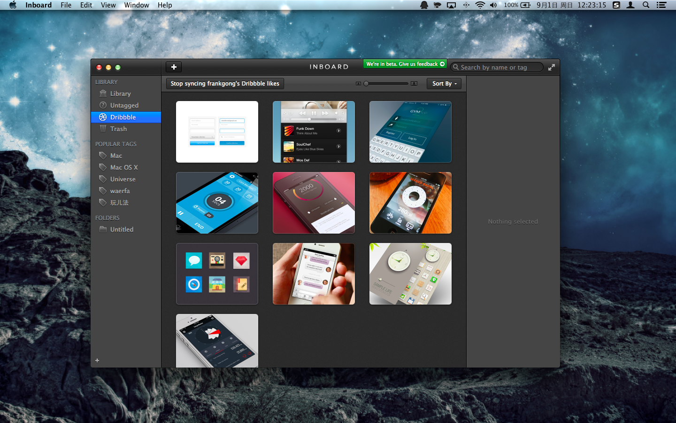
Task: Click the small thumbnail size icon
Action: [358, 84]
